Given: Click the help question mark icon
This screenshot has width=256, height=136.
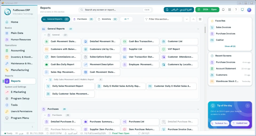Looking at the screenshot, I should 236,10.
